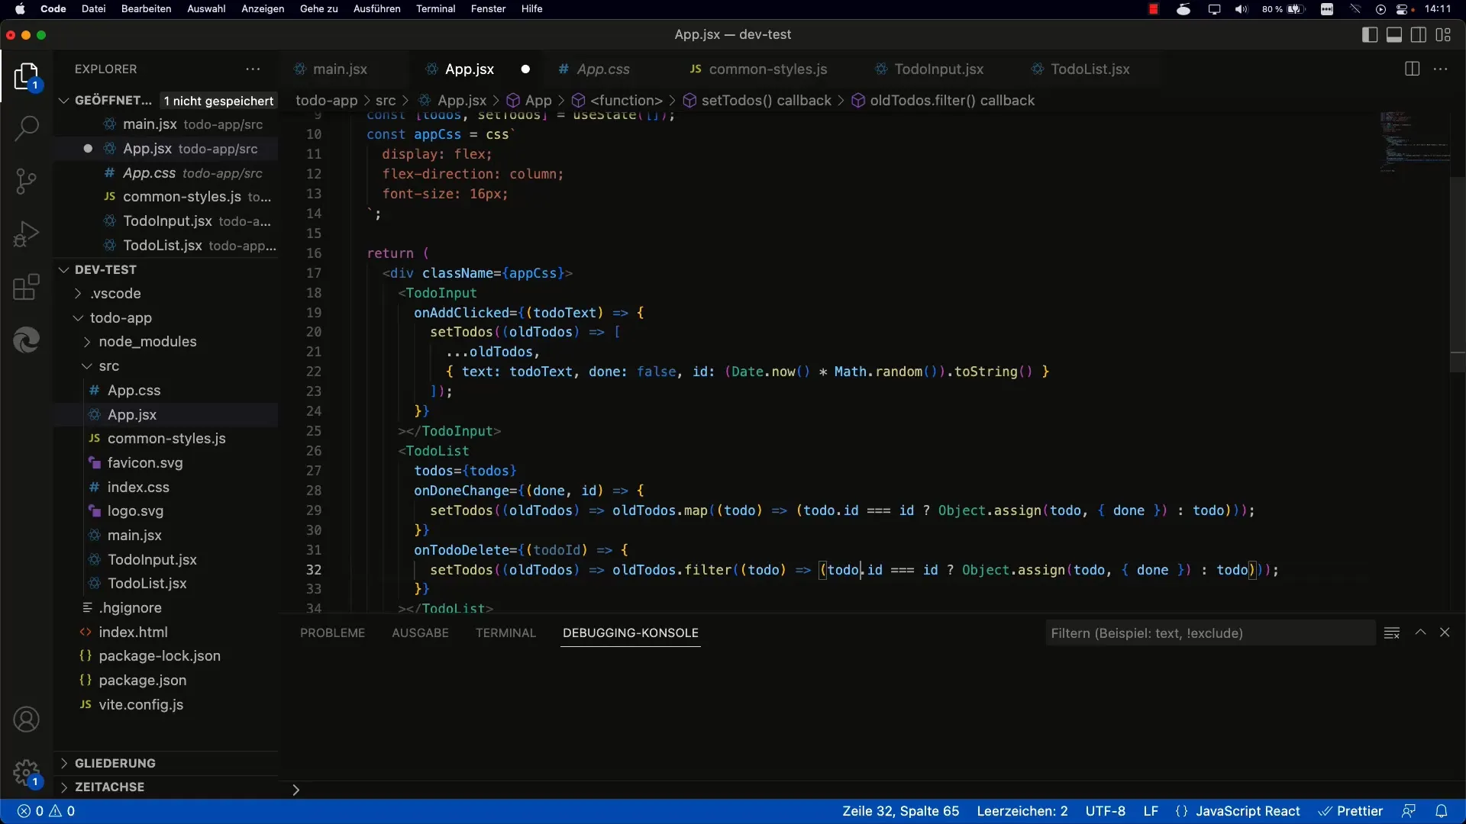Open the AUSGABE panel tab
The height and width of the screenshot is (824, 1466).
pos(420,632)
